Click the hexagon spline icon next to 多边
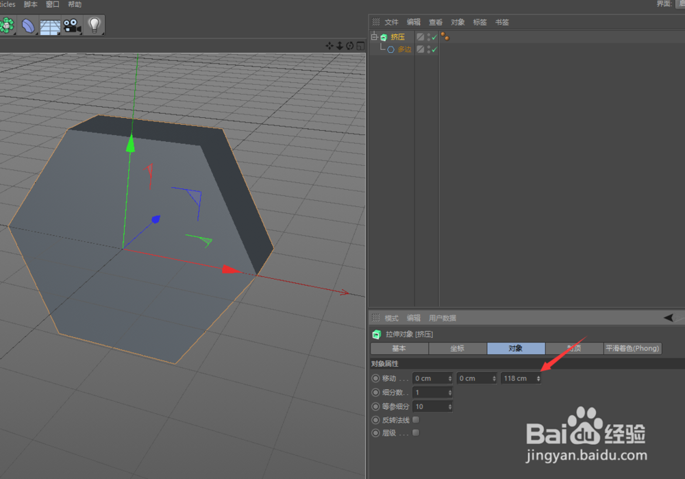 (390, 49)
